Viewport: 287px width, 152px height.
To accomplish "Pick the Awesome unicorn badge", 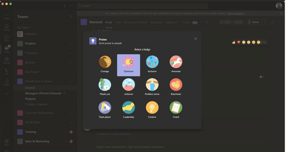I will point(176,62).
